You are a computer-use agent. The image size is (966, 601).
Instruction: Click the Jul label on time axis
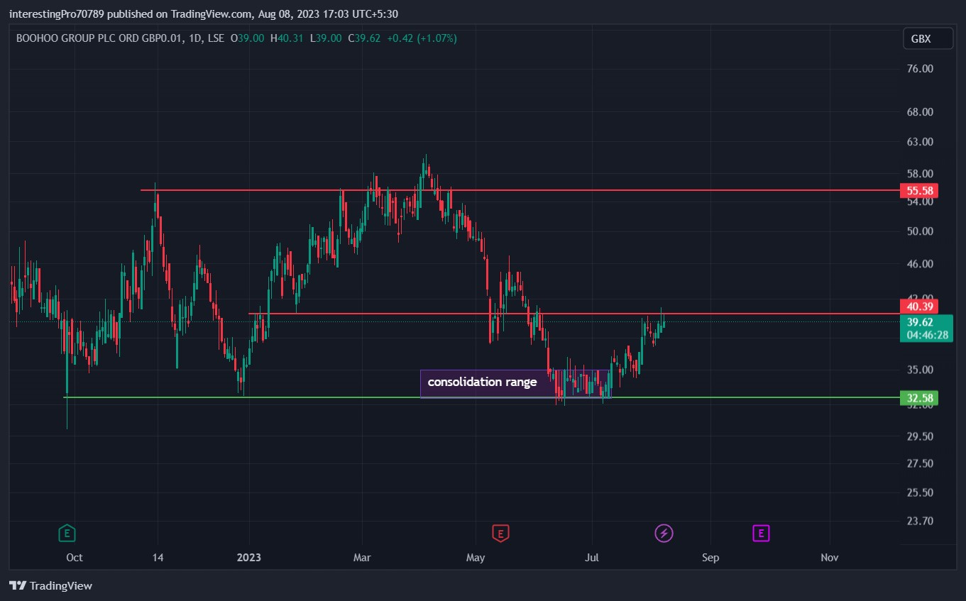tap(591, 558)
